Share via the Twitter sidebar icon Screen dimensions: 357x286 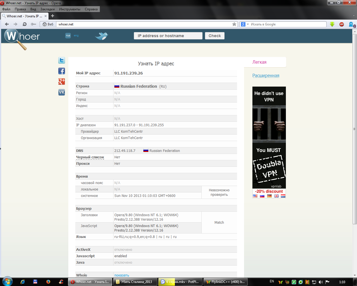62,60
